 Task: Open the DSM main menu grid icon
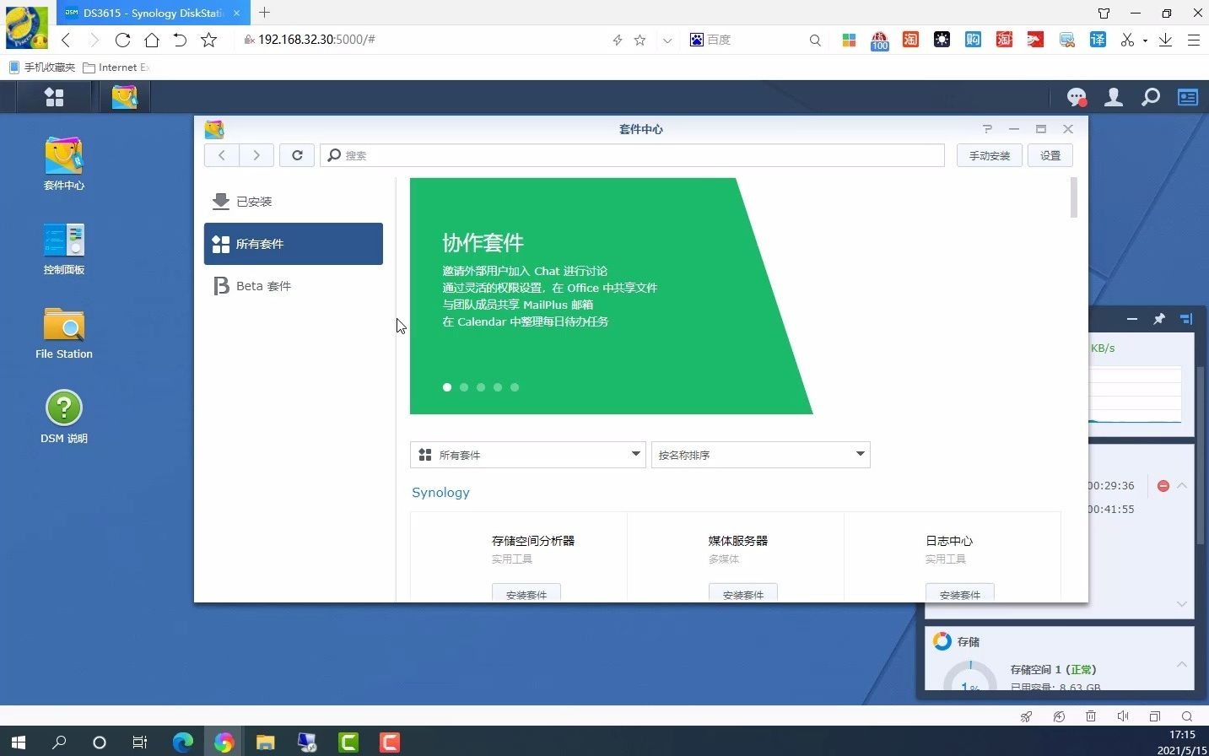(54, 97)
